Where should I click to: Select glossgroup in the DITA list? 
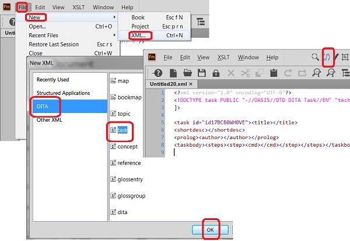(x=131, y=196)
